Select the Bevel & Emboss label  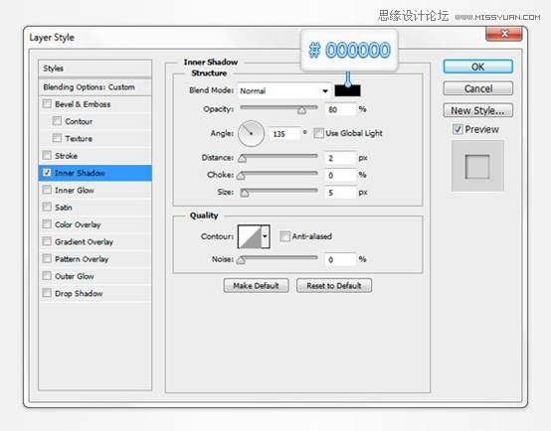tap(83, 104)
